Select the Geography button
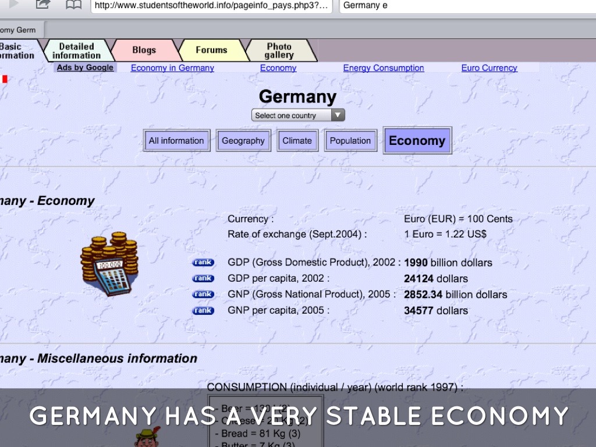 tap(243, 140)
